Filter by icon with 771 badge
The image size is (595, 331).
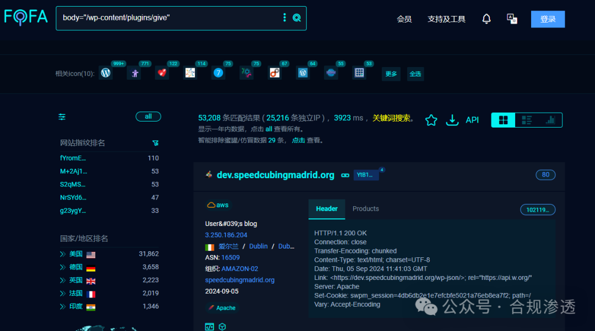pyautogui.click(x=135, y=73)
